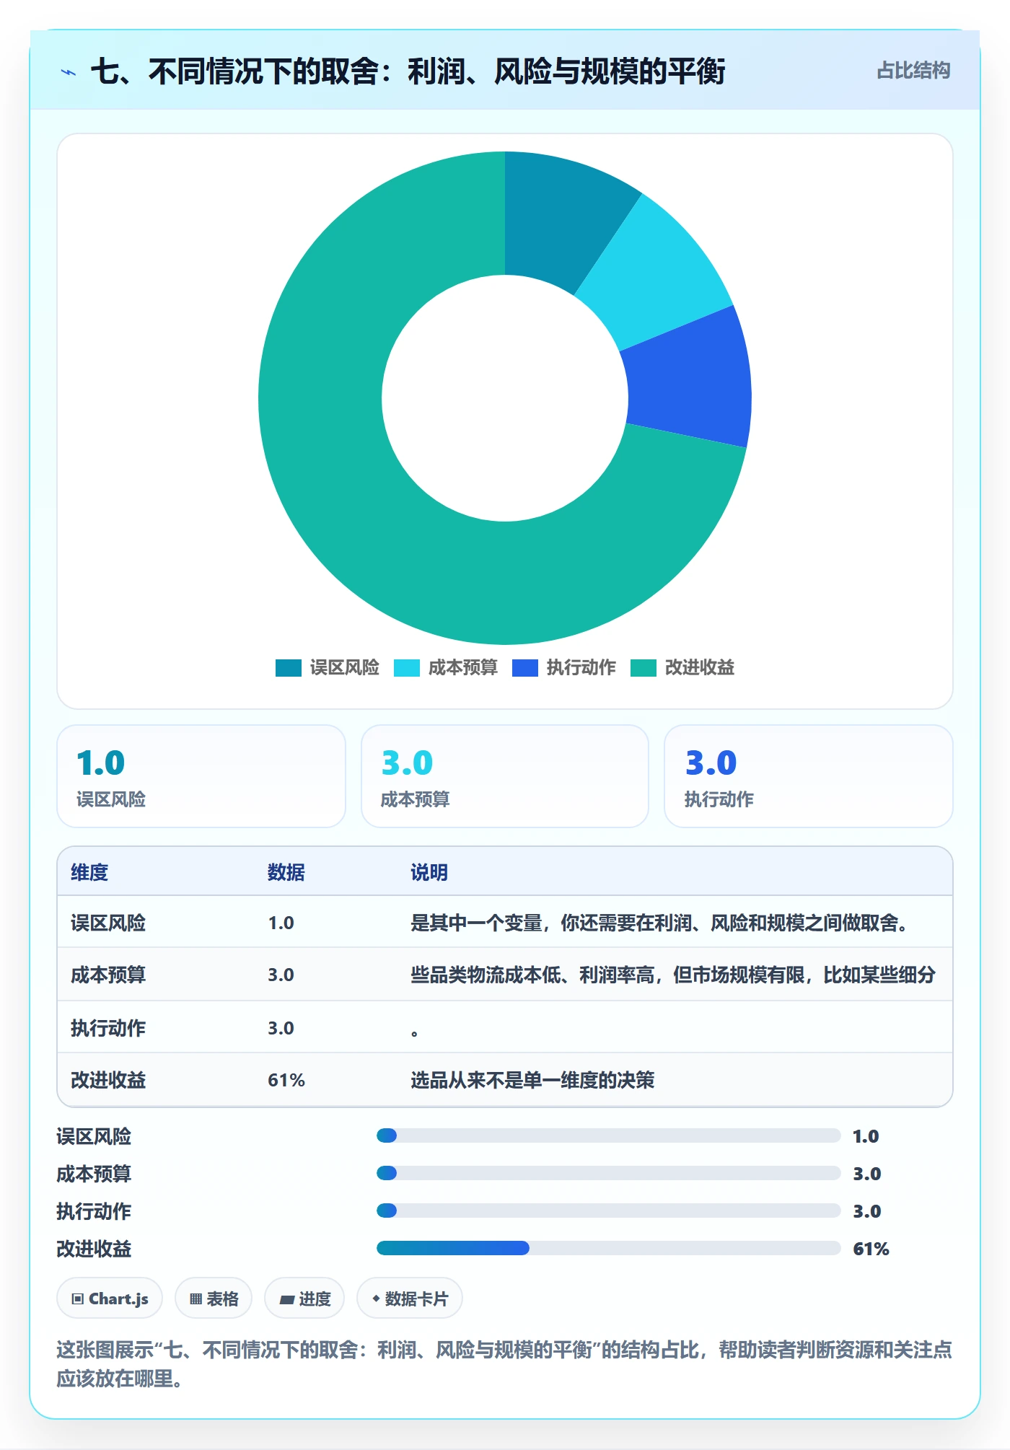Click the 61% value beside the progress bar
The width and height of the screenshot is (1010, 1450).
[x=871, y=1249]
